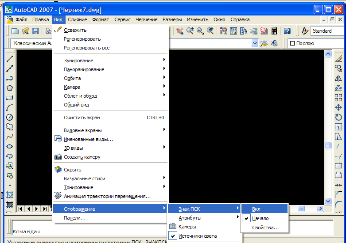The image size is (346, 243).
Task: Click Создать камеру menu entry
Action: click(x=110, y=157)
